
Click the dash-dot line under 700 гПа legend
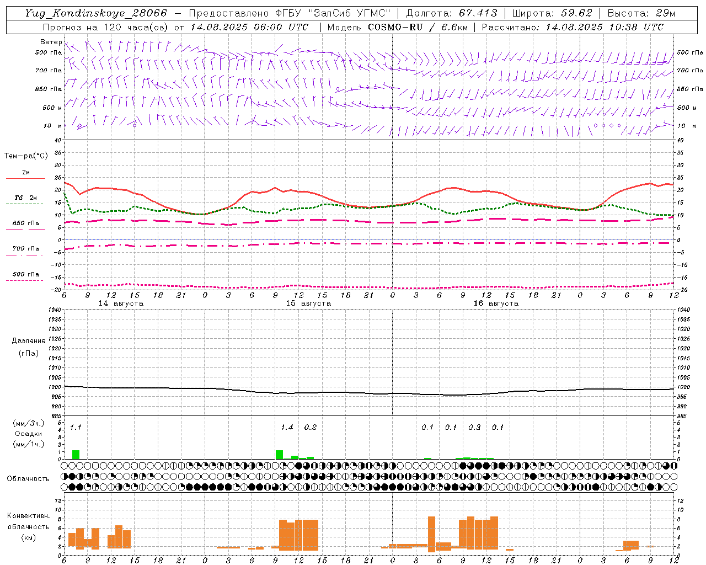[x=25, y=255]
